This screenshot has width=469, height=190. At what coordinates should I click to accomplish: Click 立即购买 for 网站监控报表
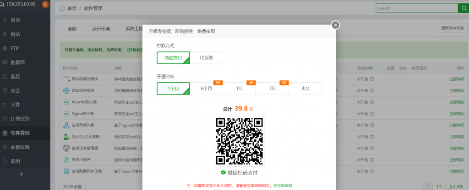pos(457,90)
